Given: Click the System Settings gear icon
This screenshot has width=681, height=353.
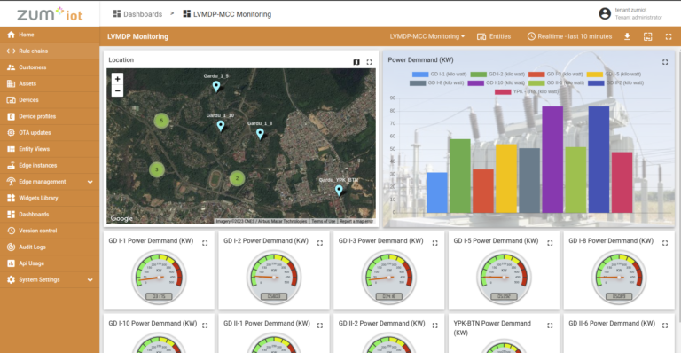Looking at the screenshot, I should (x=11, y=279).
